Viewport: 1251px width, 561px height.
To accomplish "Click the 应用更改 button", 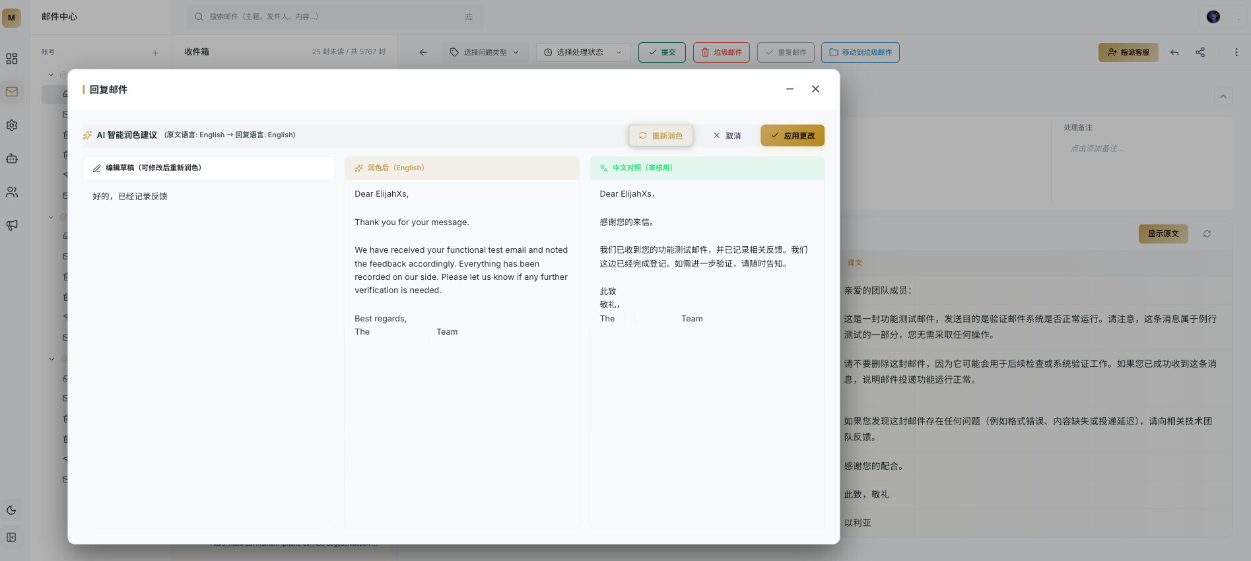I will (x=793, y=135).
